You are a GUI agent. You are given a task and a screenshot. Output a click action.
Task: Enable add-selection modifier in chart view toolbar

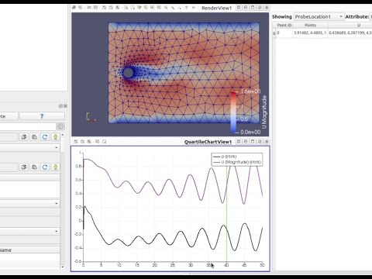pyautogui.click(x=76, y=142)
